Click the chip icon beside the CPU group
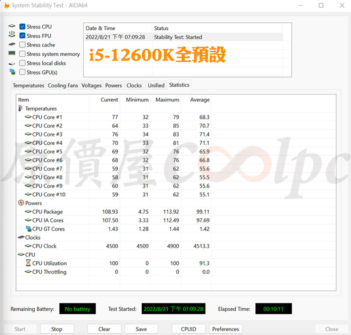 point(21,254)
